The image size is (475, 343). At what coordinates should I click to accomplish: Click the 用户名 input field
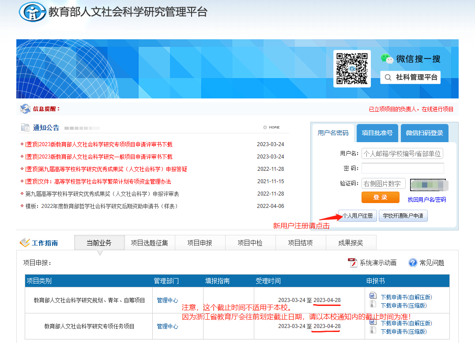pos(402,154)
